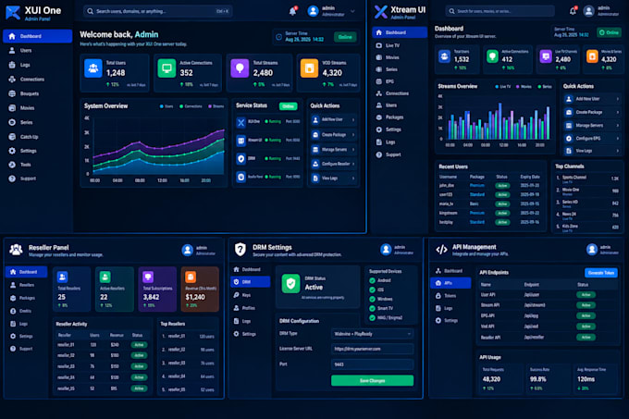Click john_doe's Premium package link

coord(477,186)
